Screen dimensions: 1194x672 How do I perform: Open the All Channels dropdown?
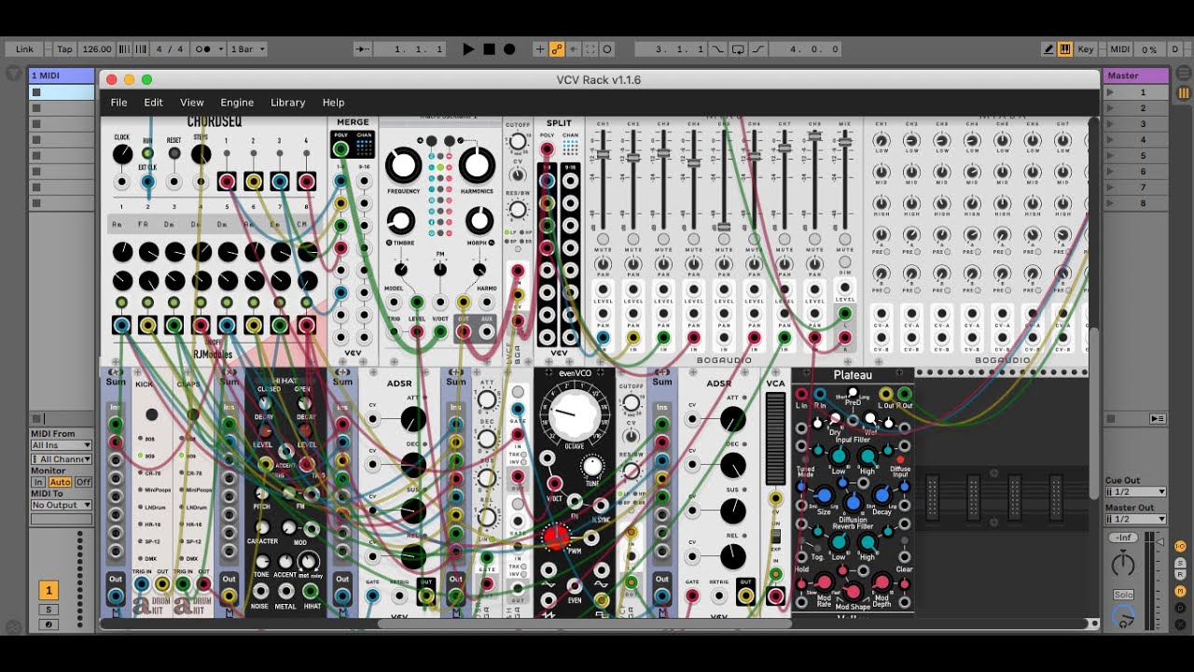tap(62, 459)
